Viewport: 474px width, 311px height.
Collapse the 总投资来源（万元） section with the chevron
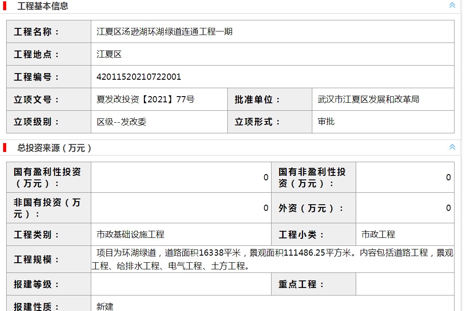click(x=452, y=147)
